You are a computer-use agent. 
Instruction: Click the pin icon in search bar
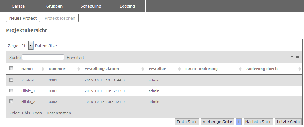(297, 57)
